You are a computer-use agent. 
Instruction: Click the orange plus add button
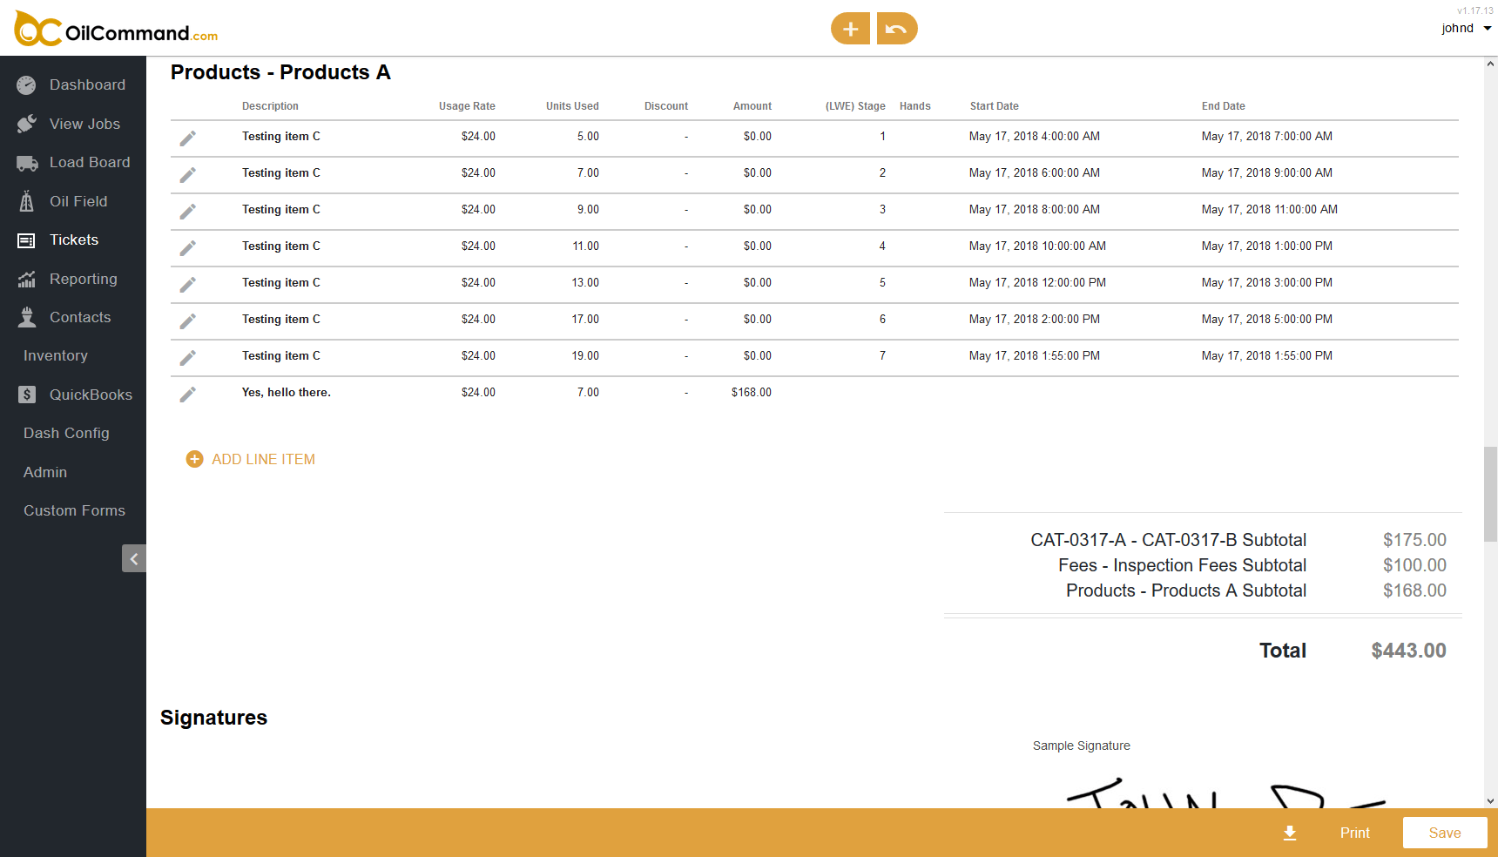click(x=850, y=29)
